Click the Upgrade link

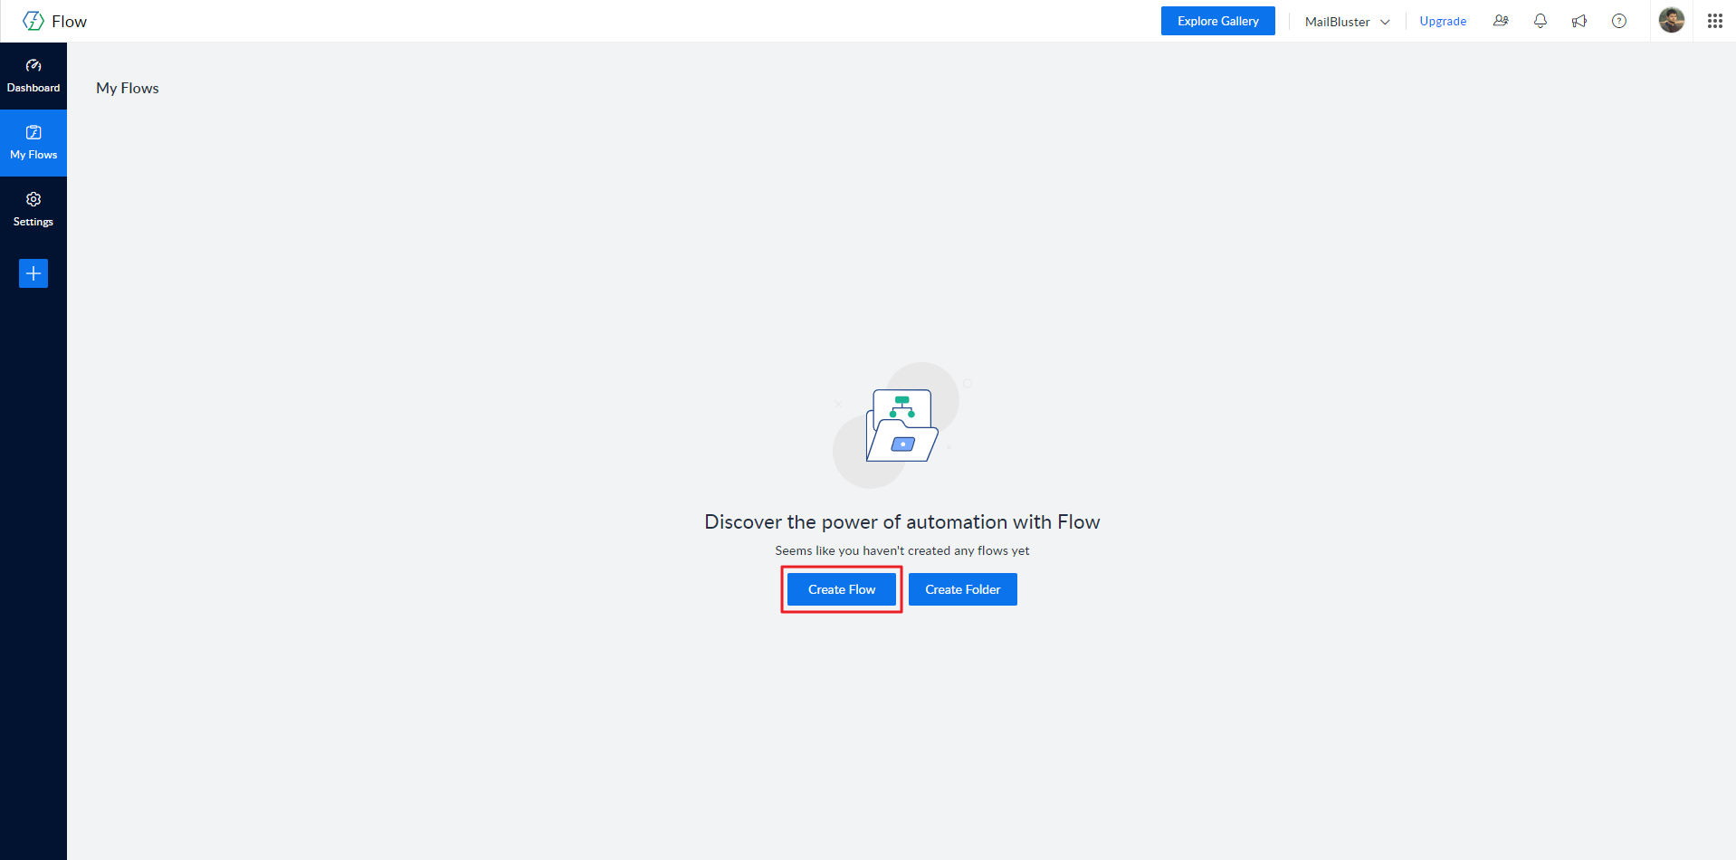1442,22
